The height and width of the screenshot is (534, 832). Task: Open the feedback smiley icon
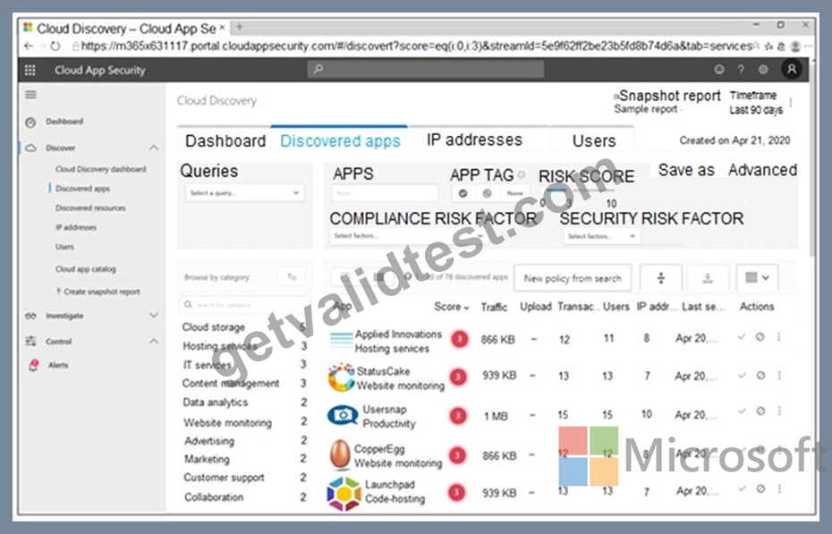point(719,70)
